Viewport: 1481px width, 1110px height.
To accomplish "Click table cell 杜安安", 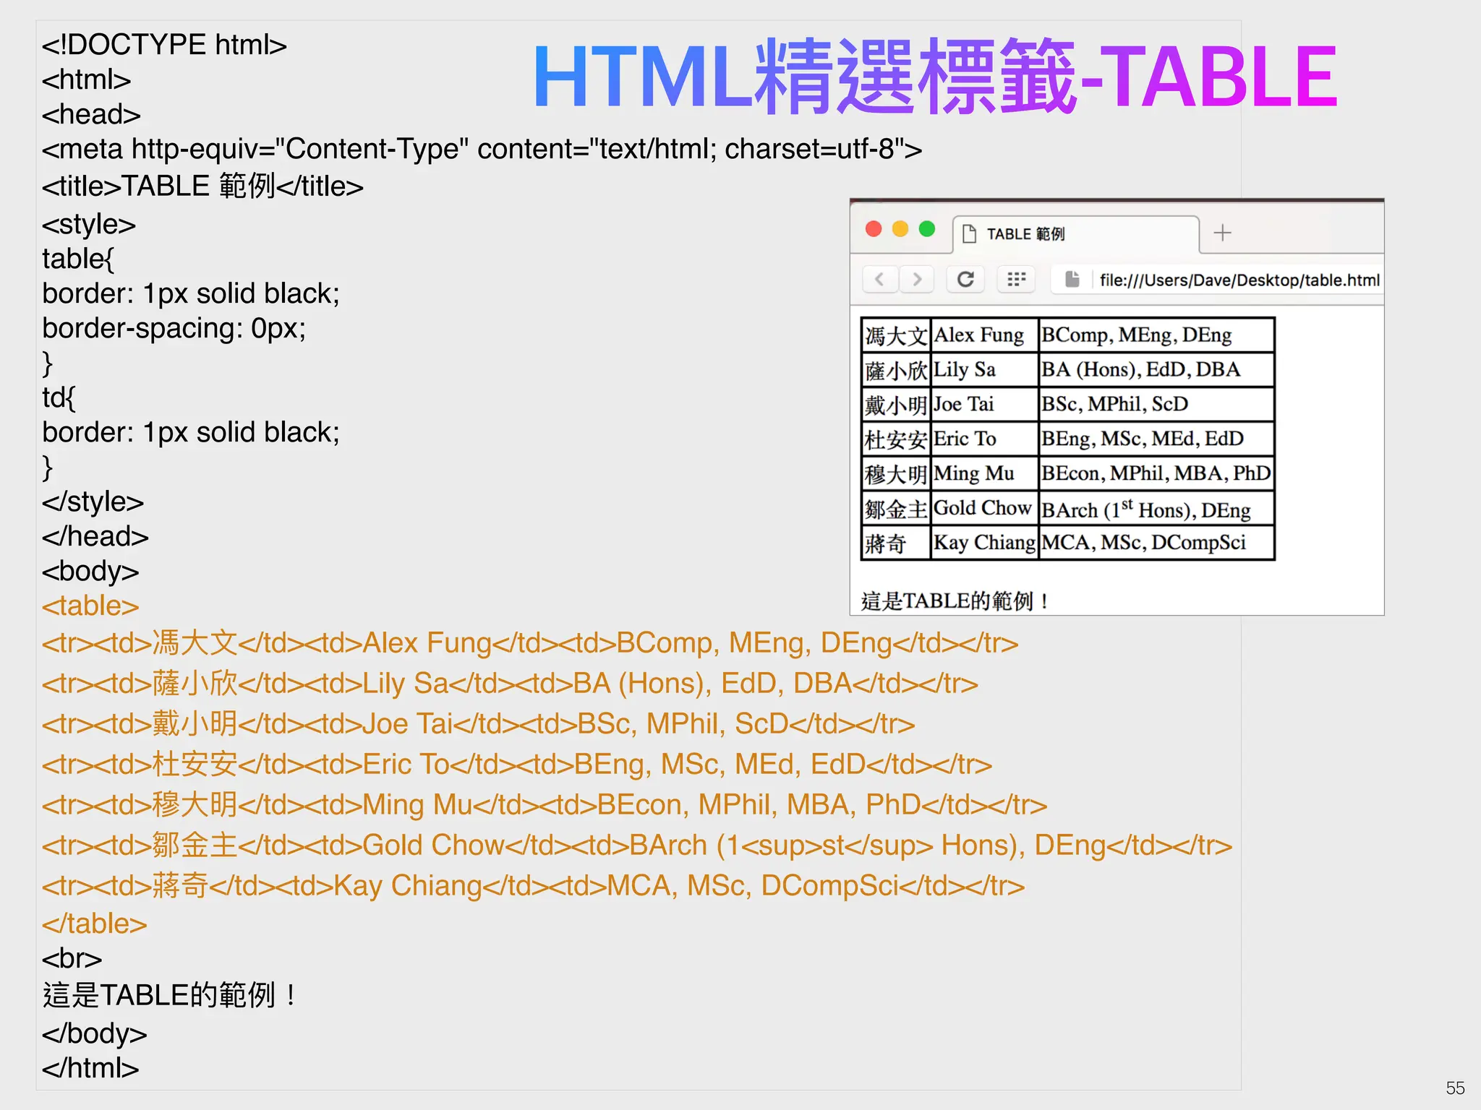I will (896, 439).
